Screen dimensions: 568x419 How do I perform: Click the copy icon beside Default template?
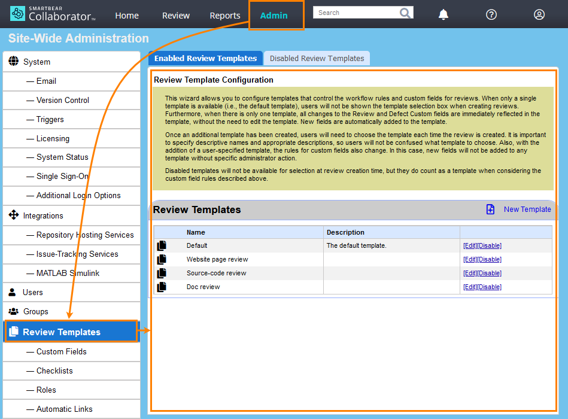point(162,245)
